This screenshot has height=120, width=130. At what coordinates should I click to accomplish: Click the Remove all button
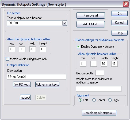(x=91, y=15)
